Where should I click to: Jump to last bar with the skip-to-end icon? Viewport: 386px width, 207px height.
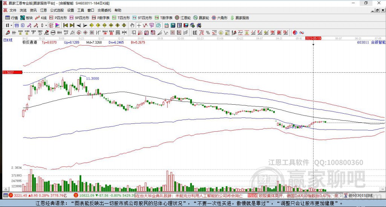point(72,25)
